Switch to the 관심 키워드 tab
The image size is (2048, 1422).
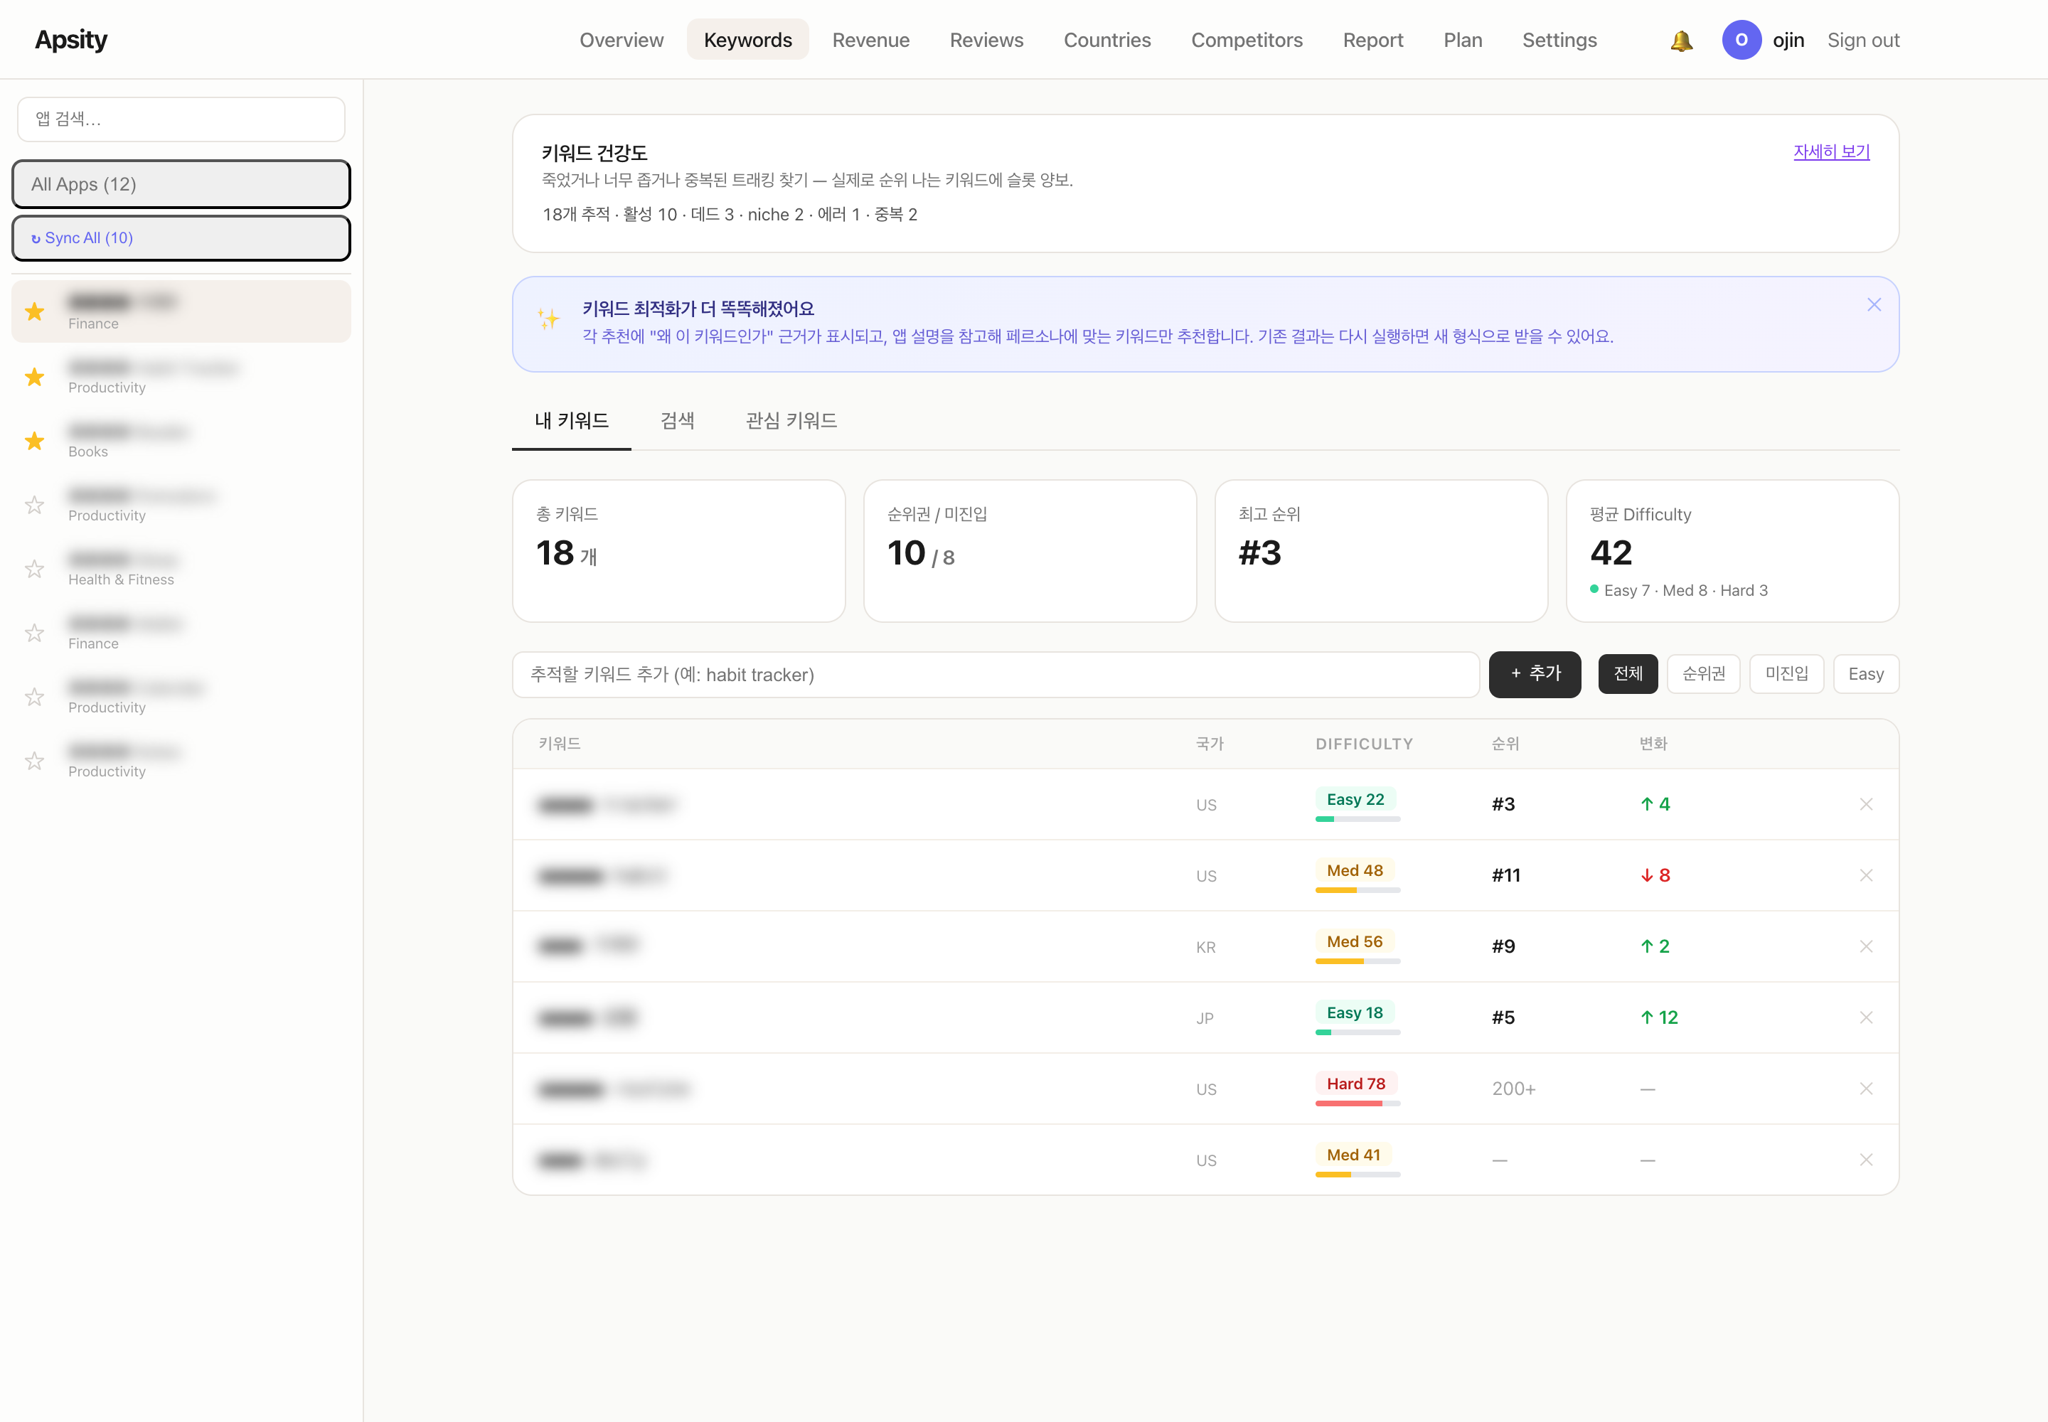[791, 422]
